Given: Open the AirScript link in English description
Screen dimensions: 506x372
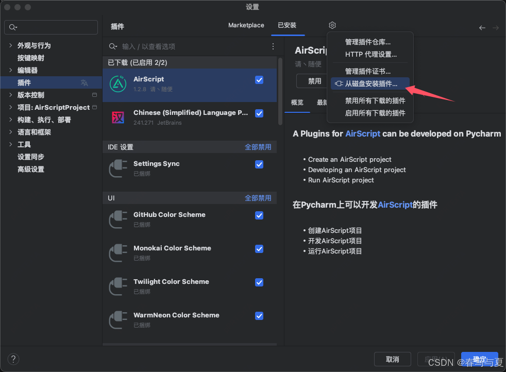Looking at the screenshot, I should point(363,133).
